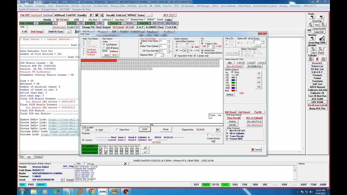Enable RD+VF+VF-ECC after-finished option
This screenshot has height=195, width=347.
pyautogui.click(x=227, y=131)
